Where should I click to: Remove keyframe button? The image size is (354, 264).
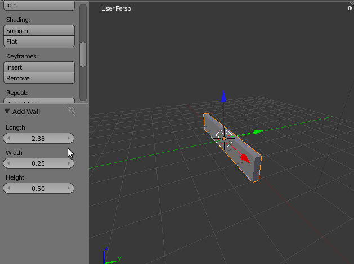tap(39, 78)
